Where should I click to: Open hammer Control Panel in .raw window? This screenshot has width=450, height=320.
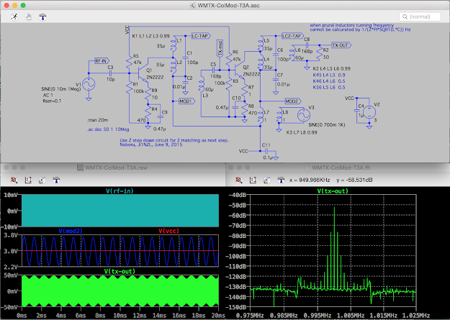(56, 180)
